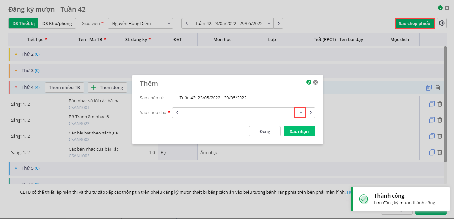This screenshot has height=219, width=454.
Task: Click the Mục đích column header
Action: click(400, 39)
